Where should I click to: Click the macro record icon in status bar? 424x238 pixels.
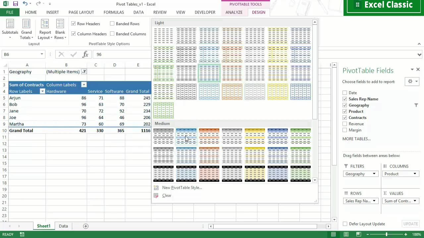pos(22,234)
